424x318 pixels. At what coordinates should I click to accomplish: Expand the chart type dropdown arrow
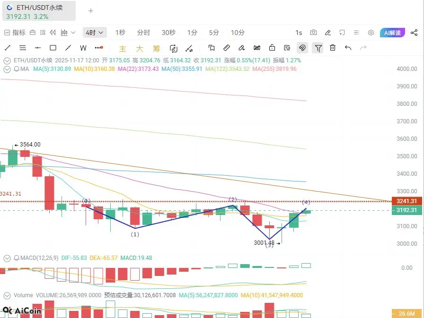(x=73, y=33)
